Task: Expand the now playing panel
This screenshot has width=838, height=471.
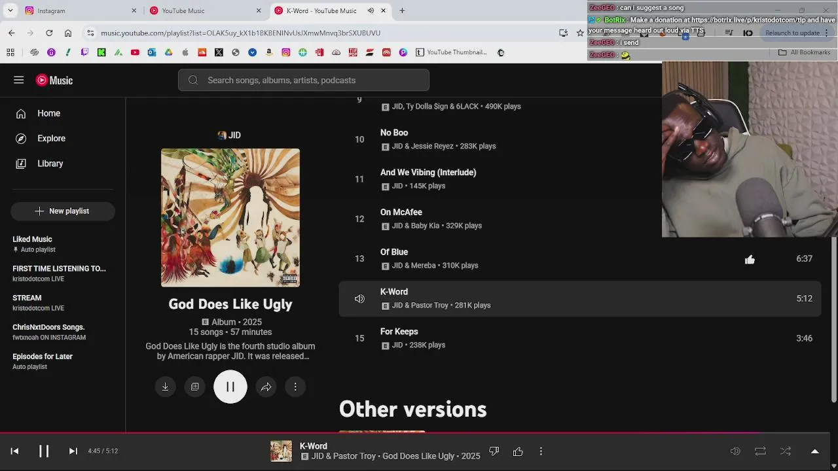Action: pos(815,451)
